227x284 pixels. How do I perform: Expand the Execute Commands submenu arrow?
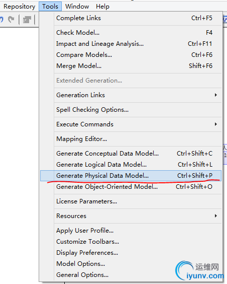pyautogui.click(x=216, y=124)
